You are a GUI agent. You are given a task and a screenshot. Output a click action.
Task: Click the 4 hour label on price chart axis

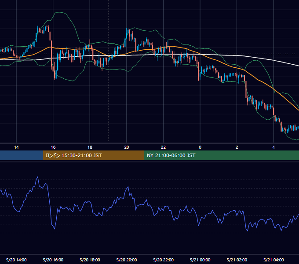click(273, 147)
